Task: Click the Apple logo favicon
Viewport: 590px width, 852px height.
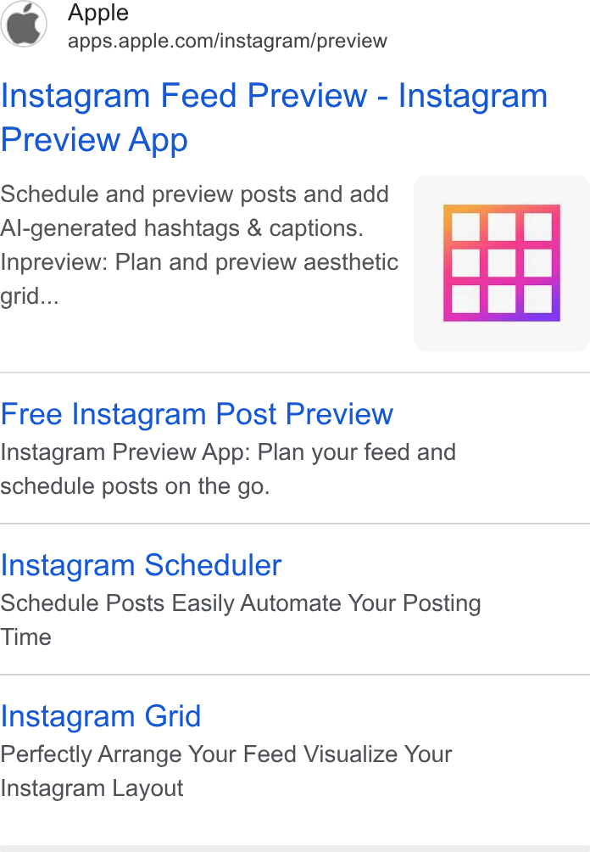Action: [24, 25]
